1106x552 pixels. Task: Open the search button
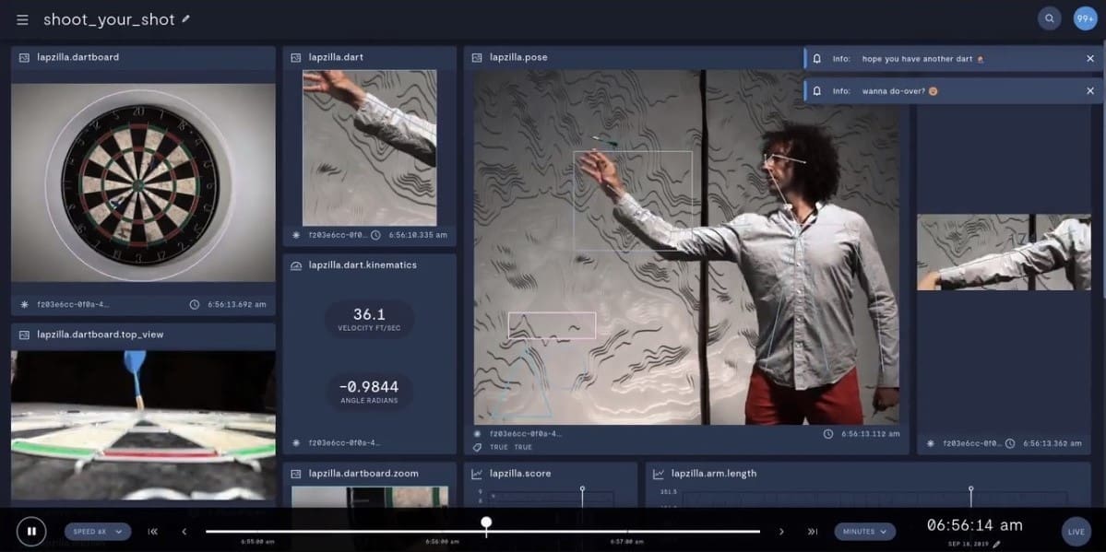coord(1049,19)
